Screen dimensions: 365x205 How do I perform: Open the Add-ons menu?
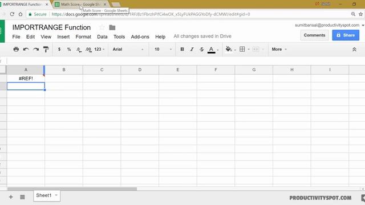[140, 36]
